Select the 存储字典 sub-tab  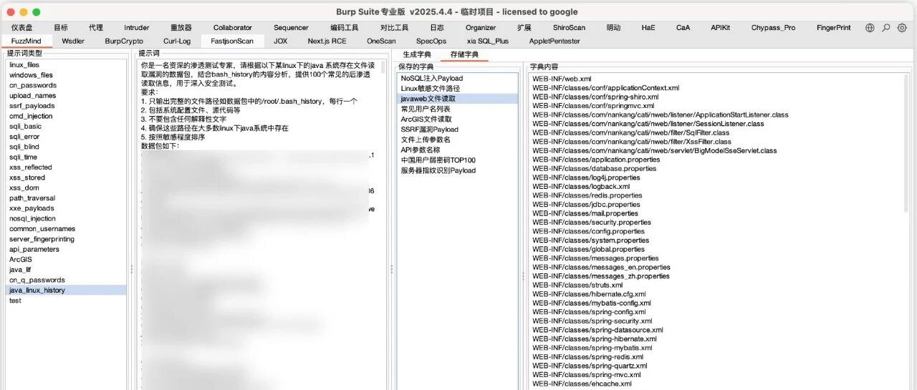pos(464,54)
